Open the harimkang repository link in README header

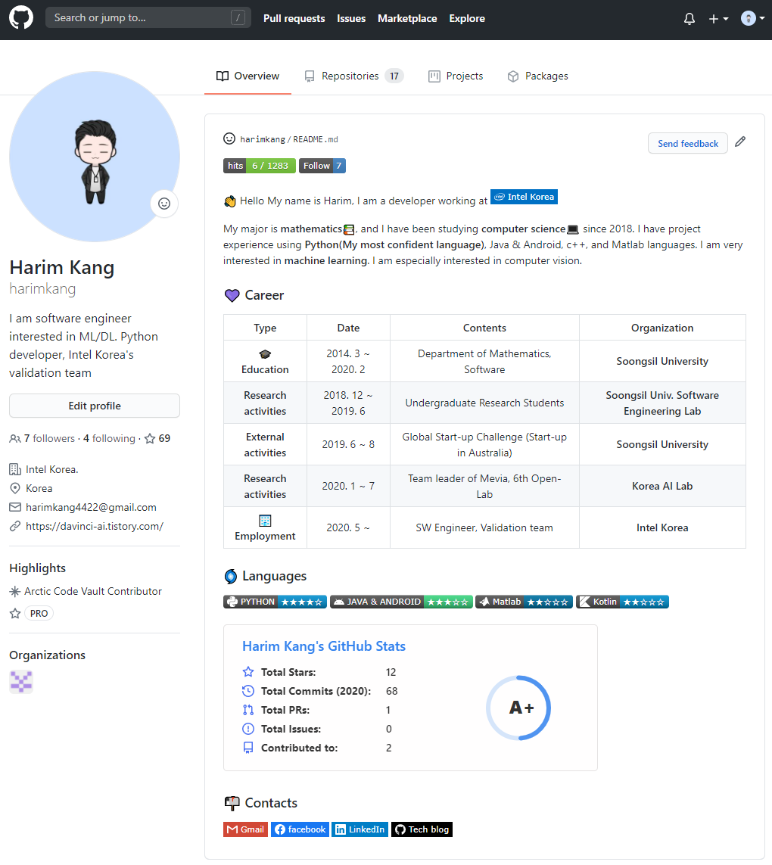263,139
